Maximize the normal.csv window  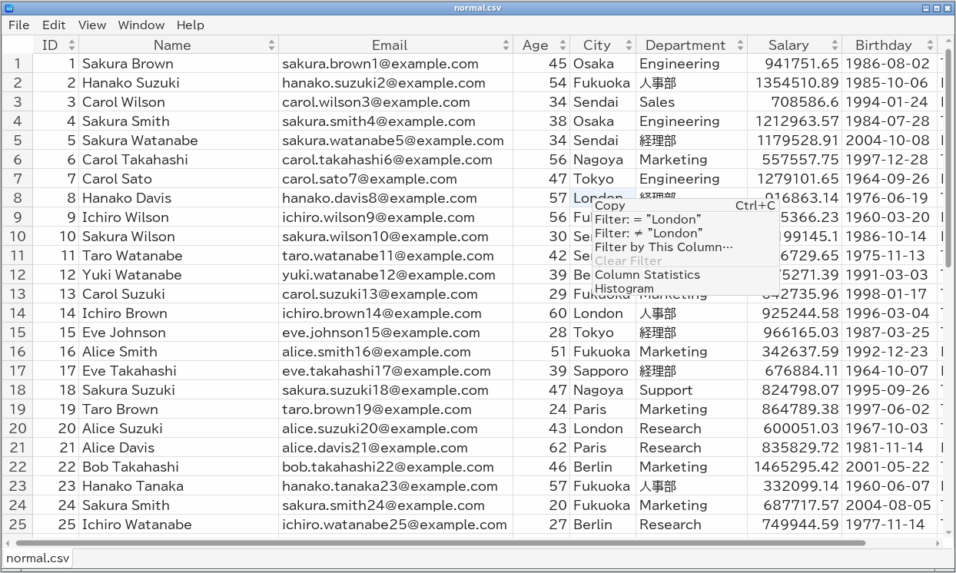click(937, 8)
